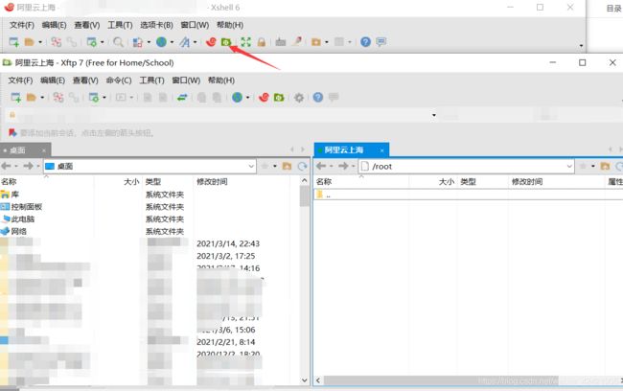623x391 pixels.
Task: Open the Xftp 窗口(W) menu
Action: coord(186,80)
